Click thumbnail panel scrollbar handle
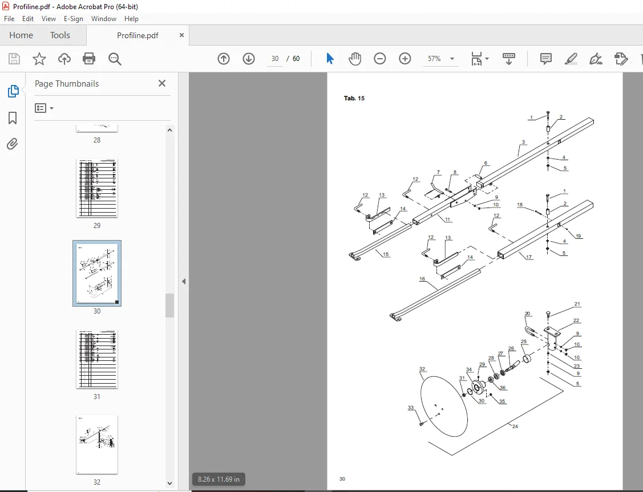 point(170,305)
